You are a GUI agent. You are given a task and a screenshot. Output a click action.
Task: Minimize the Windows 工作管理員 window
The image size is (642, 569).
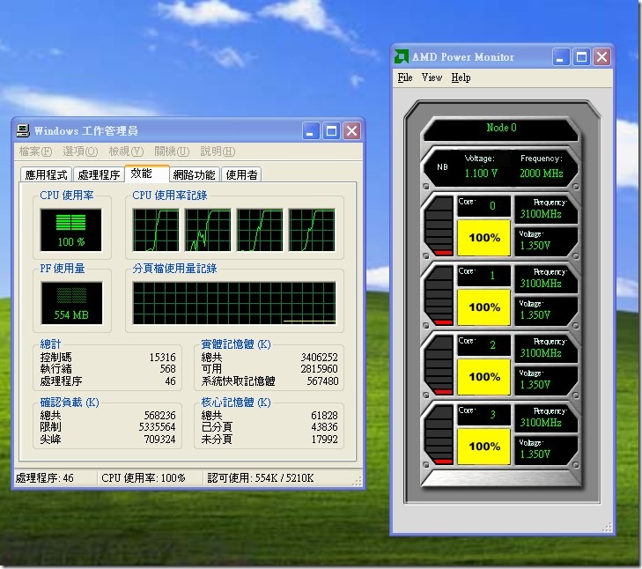[311, 131]
